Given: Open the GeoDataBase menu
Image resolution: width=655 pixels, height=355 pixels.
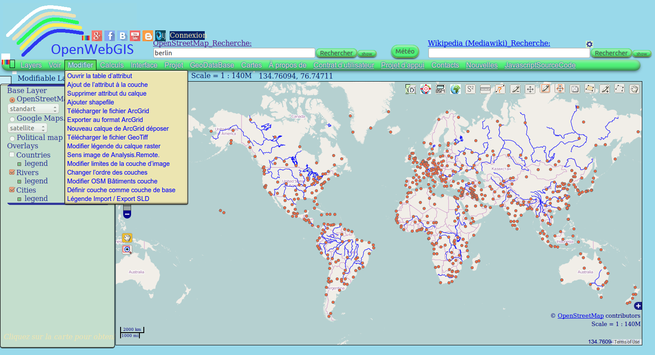Looking at the screenshot, I should coord(212,65).
